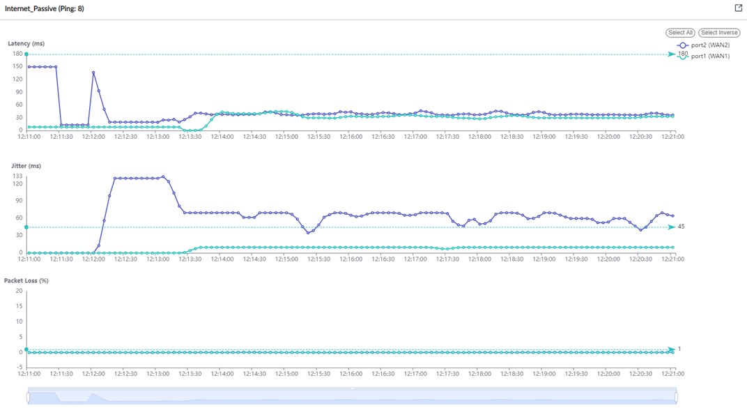Click the 12:16:00 time axis label
The height and width of the screenshot is (408, 747).
[353, 137]
